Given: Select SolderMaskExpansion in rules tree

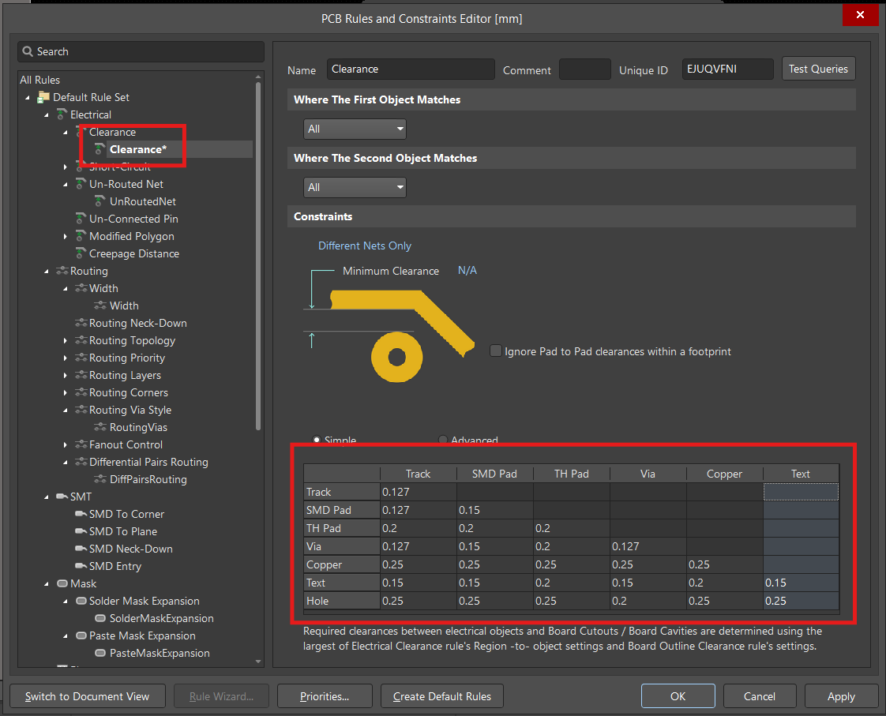Looking at the screenshot, I should tap(162, 619).
